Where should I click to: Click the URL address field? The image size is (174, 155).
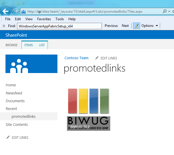tap(85, 12)
